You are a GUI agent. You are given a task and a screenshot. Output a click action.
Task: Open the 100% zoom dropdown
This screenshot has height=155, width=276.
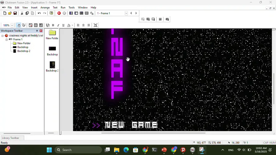(12, 25)
